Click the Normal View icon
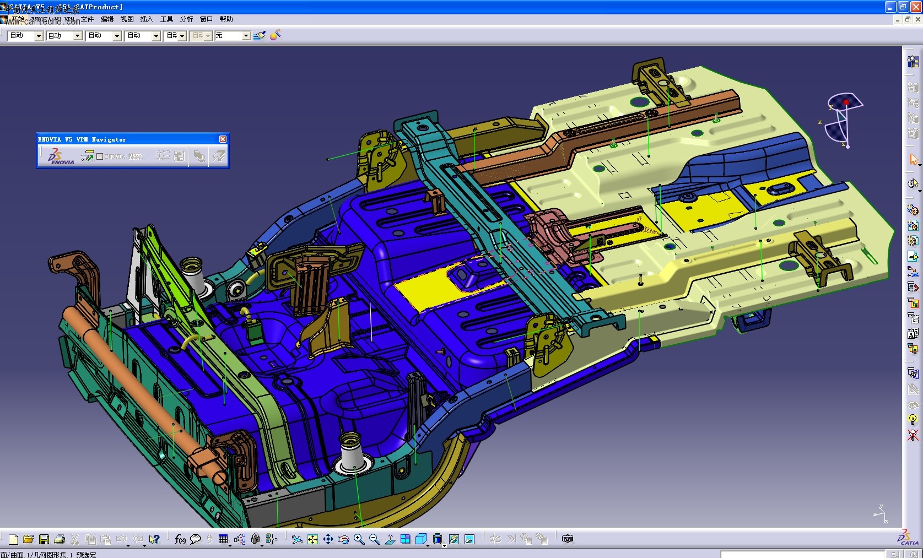Viewport: 923px width, 558px height. click(x=390, y=539)
